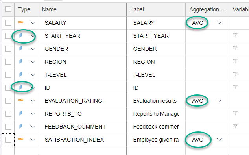Viewport: 249px width, 155px height.
Task: Tick the T-LEVEL row checkbox
Action: click(x=8, y=75)
